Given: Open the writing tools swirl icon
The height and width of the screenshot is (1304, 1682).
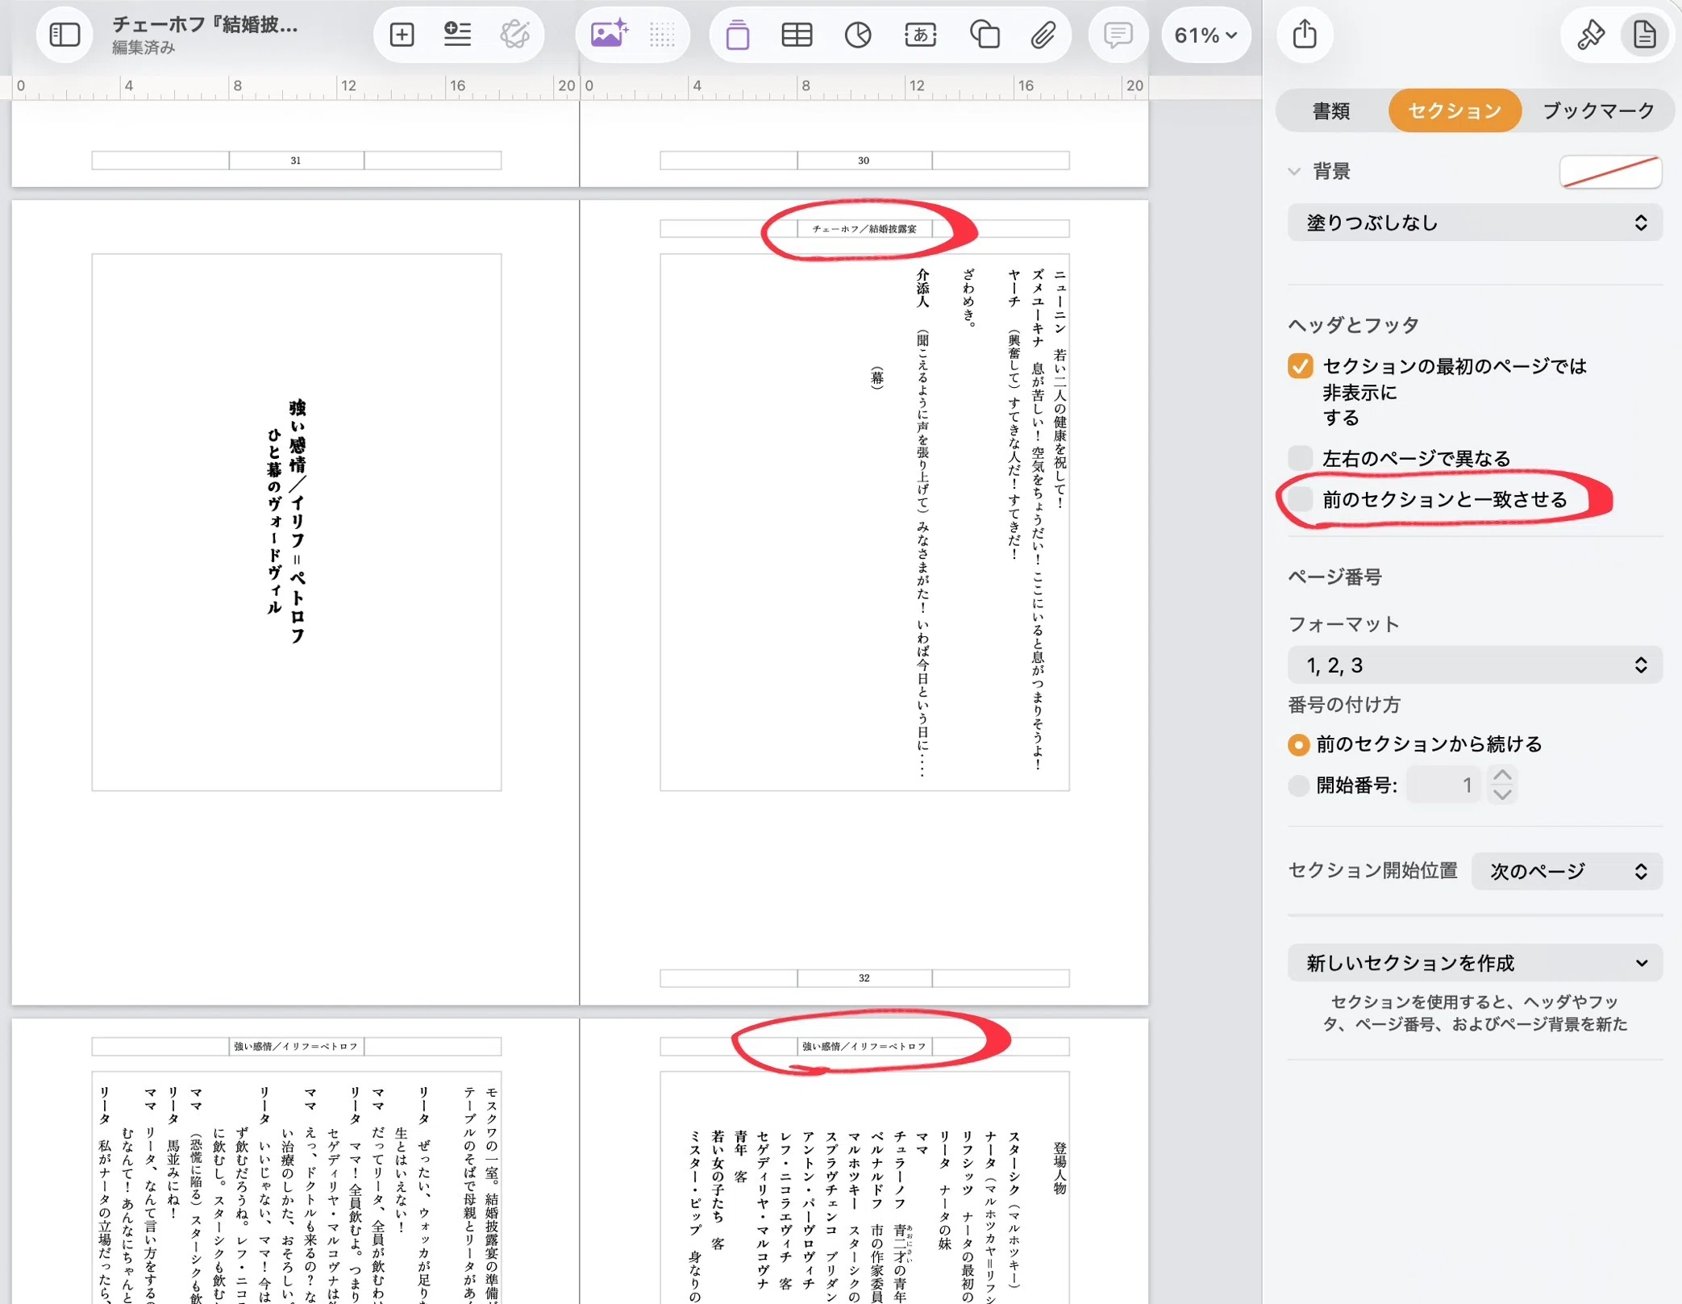Looking at the screenshot, I should [x=514, y=35].
